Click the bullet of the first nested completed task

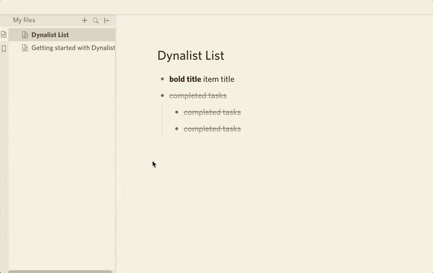tap(177, 112)
